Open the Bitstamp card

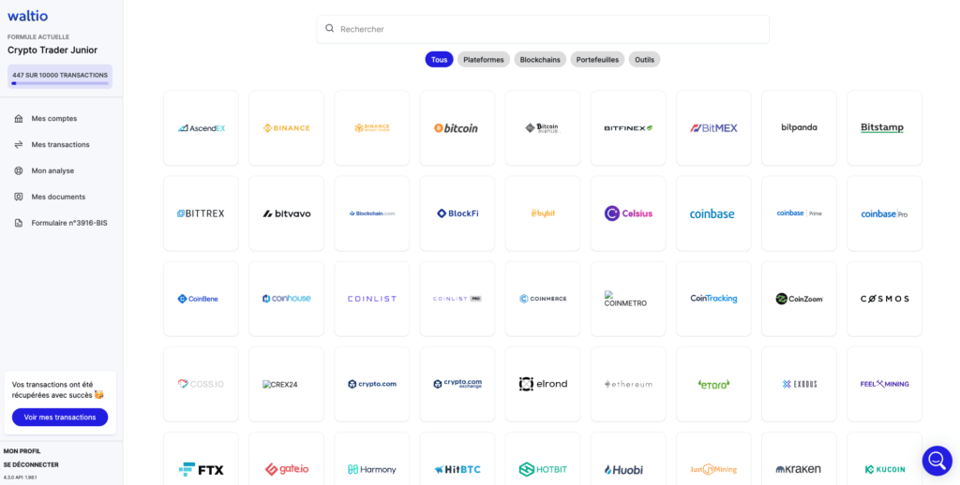coord(884,128)
